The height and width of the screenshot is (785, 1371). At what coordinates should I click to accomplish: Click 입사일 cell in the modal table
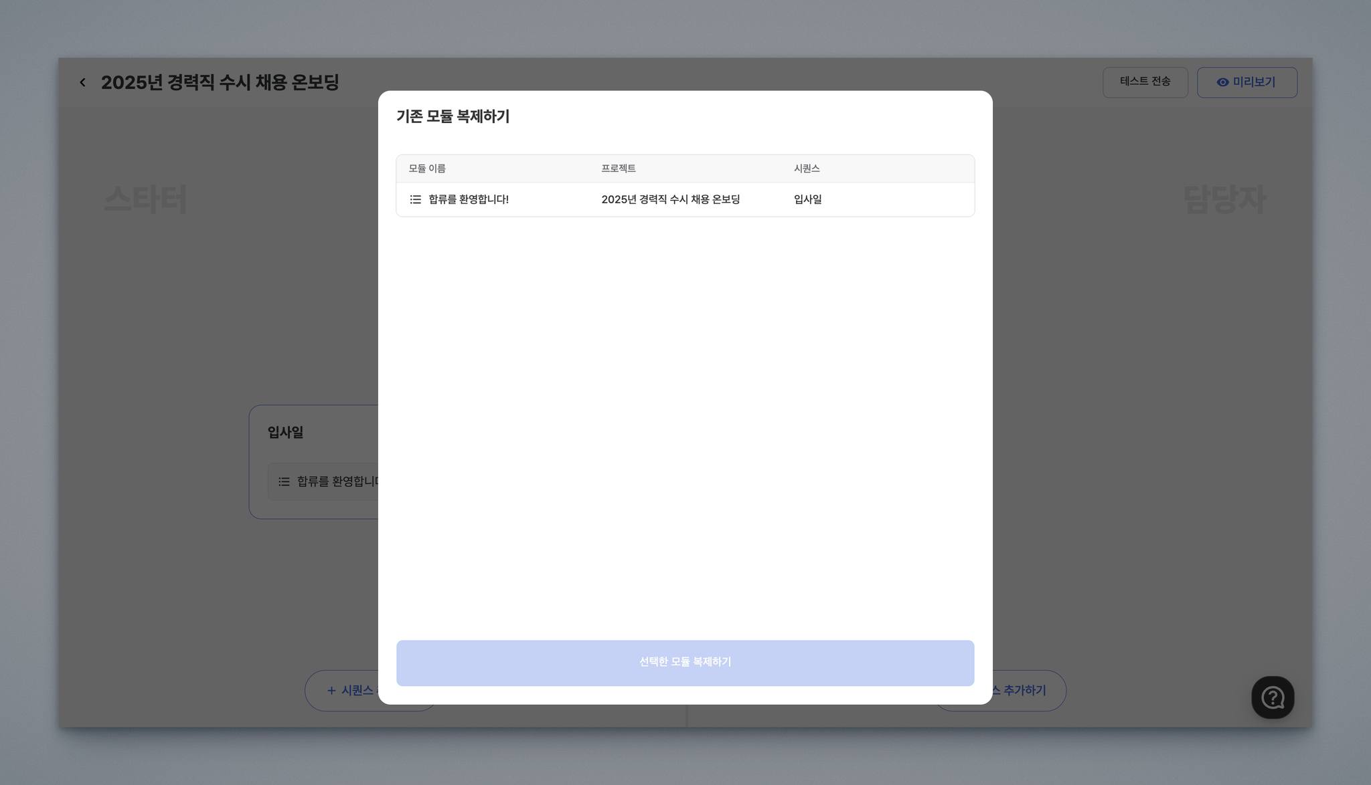(x=807, y=199)
